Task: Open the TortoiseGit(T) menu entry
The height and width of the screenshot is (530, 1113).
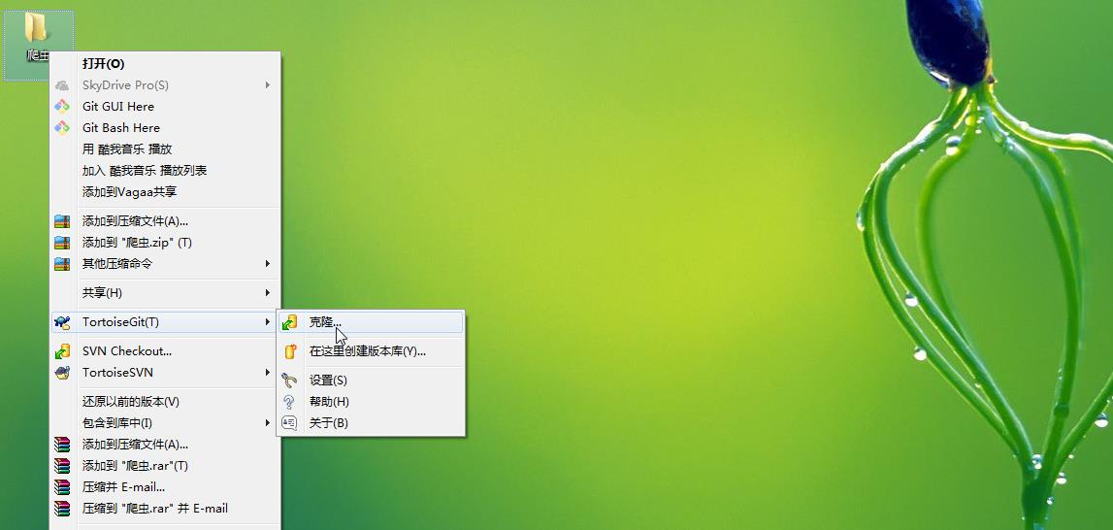Action: [x=165, y=322]
